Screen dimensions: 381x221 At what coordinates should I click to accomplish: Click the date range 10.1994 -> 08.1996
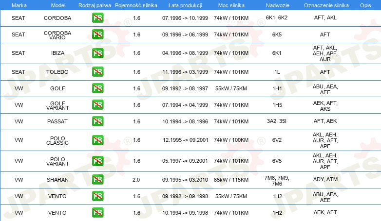coord(185,121)
